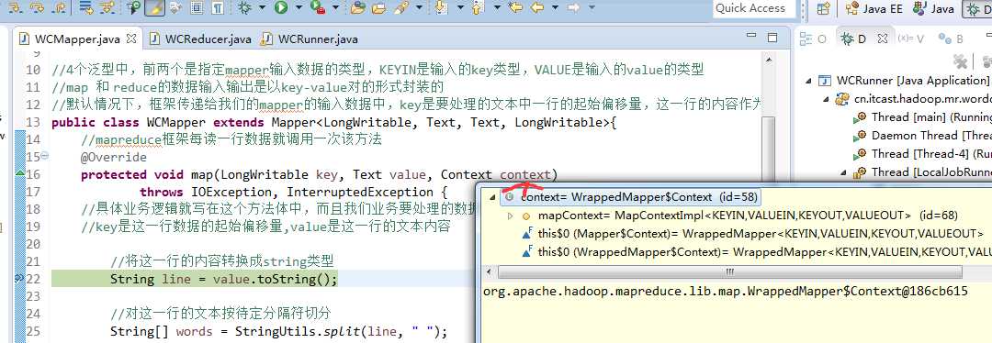
Task: Select this$0 (WrappedMapper$Context) row
Action: pos(756,252)
